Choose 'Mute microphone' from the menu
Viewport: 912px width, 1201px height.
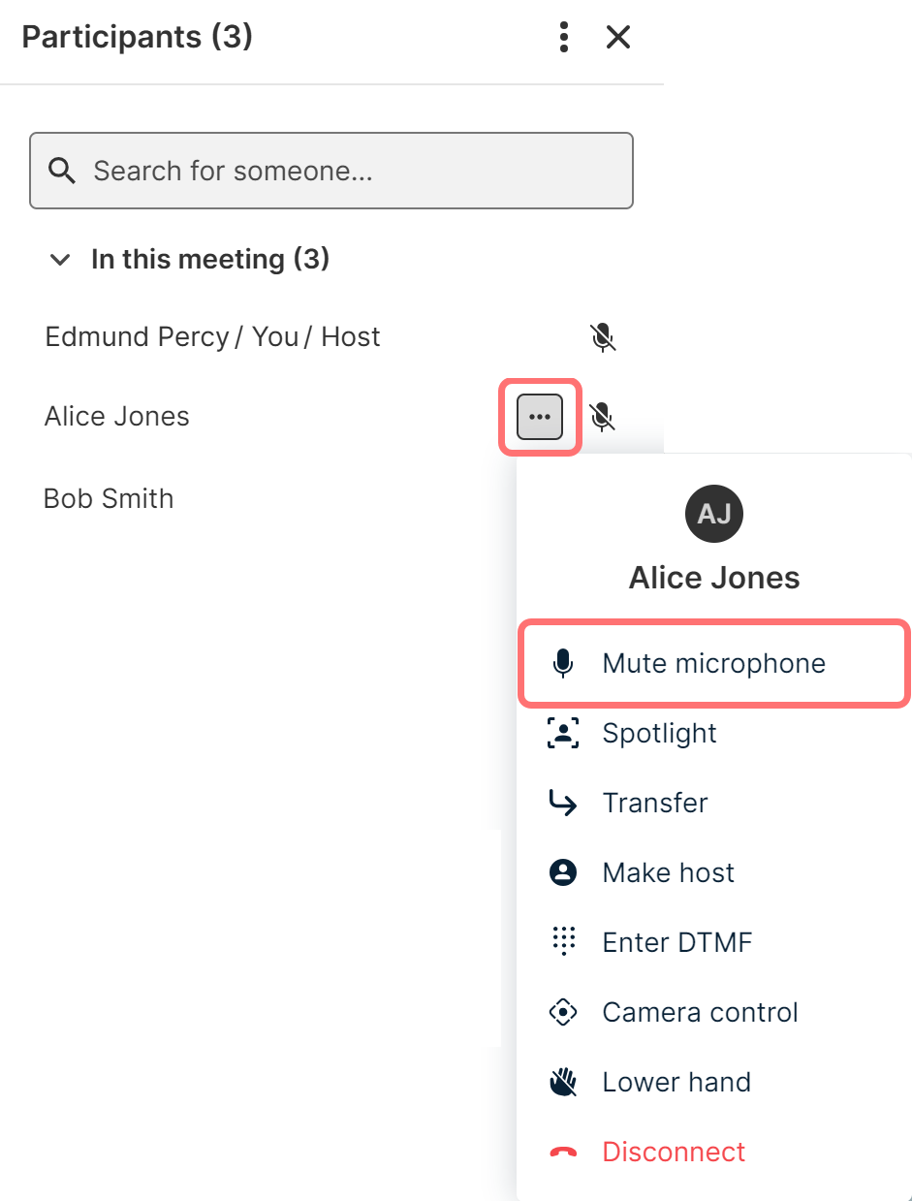point(713,664)
